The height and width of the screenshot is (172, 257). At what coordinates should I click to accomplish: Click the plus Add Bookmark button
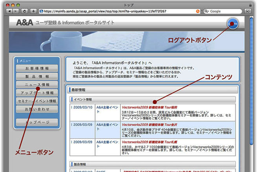click(33, 11)
